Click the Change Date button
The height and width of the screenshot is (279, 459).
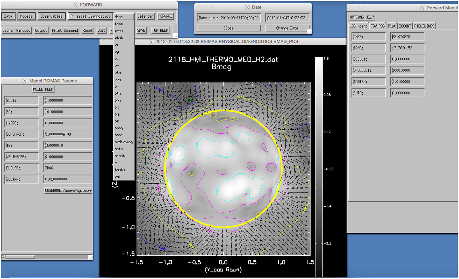tap(287, 28)
